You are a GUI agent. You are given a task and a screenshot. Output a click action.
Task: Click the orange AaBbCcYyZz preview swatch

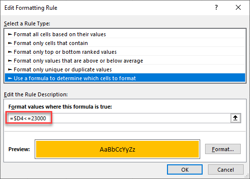[117, 149]
